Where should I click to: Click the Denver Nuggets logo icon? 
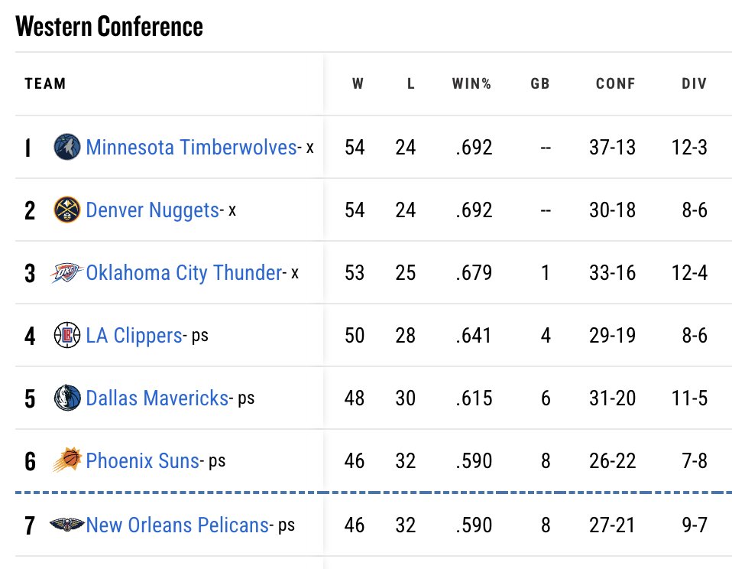pyautogui.click(x=67, y=210)
